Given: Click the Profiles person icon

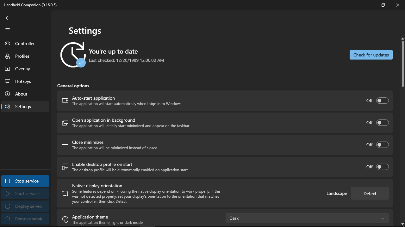Looking at the screenshot, I should [x=8, y=56].
